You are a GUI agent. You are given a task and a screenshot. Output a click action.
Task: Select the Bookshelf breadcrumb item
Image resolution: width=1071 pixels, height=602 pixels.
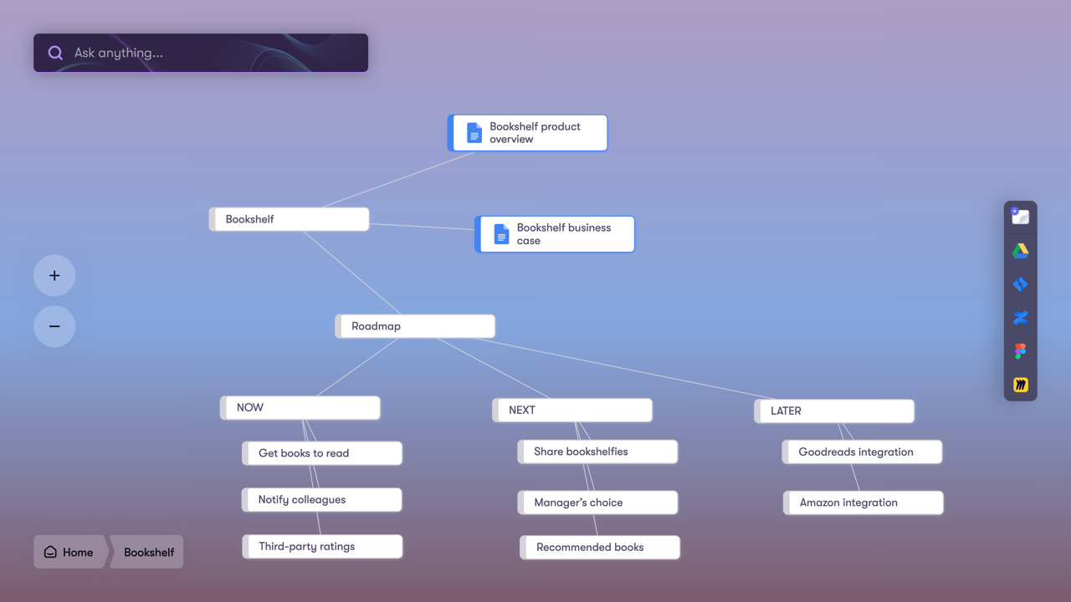pos(147,552)
